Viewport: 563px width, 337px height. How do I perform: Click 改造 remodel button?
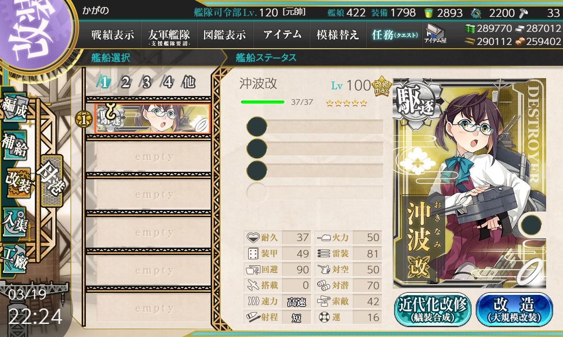[514, 309]
